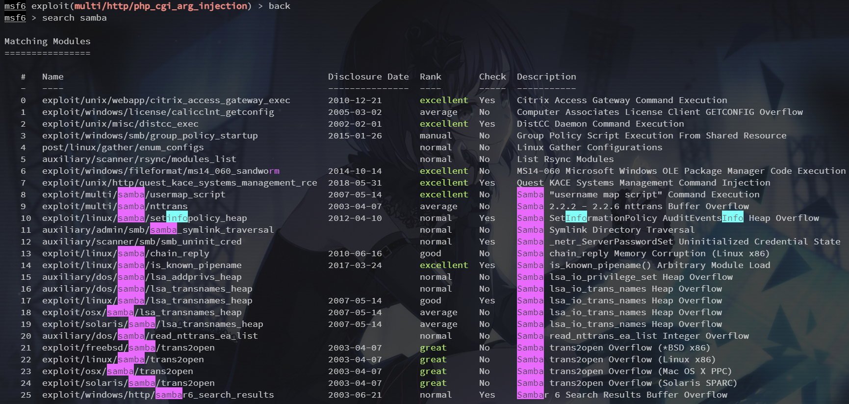Screen dimensions: 849x404
Task: Click 'Yes' check value in is_known_pipename row
Action: tap(487, 265)
